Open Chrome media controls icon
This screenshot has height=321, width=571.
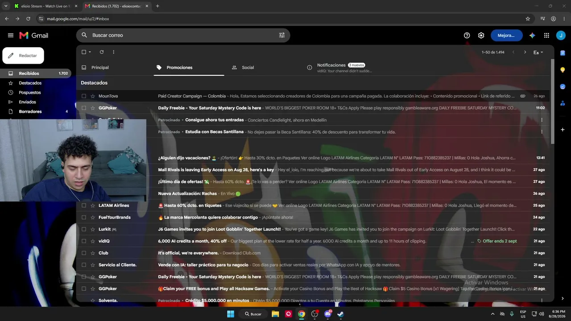click(542, 19)
